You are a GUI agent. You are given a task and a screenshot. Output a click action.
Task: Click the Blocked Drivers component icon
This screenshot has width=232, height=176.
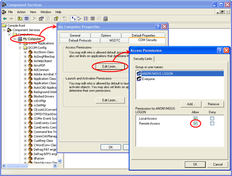click(30, 96)
